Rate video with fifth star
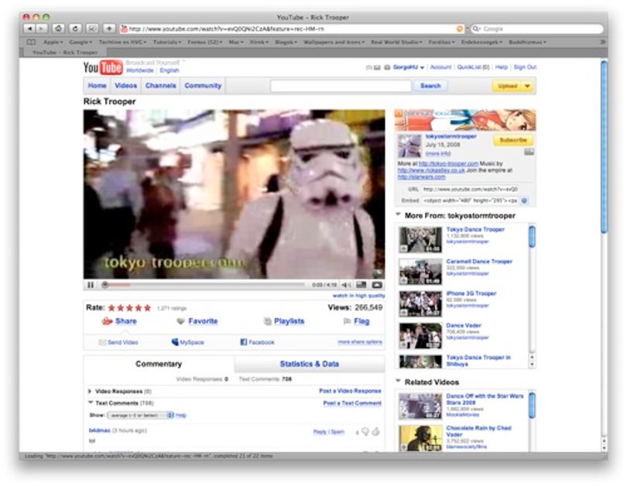Screen dimensions: 627x486 pos(148,308)
